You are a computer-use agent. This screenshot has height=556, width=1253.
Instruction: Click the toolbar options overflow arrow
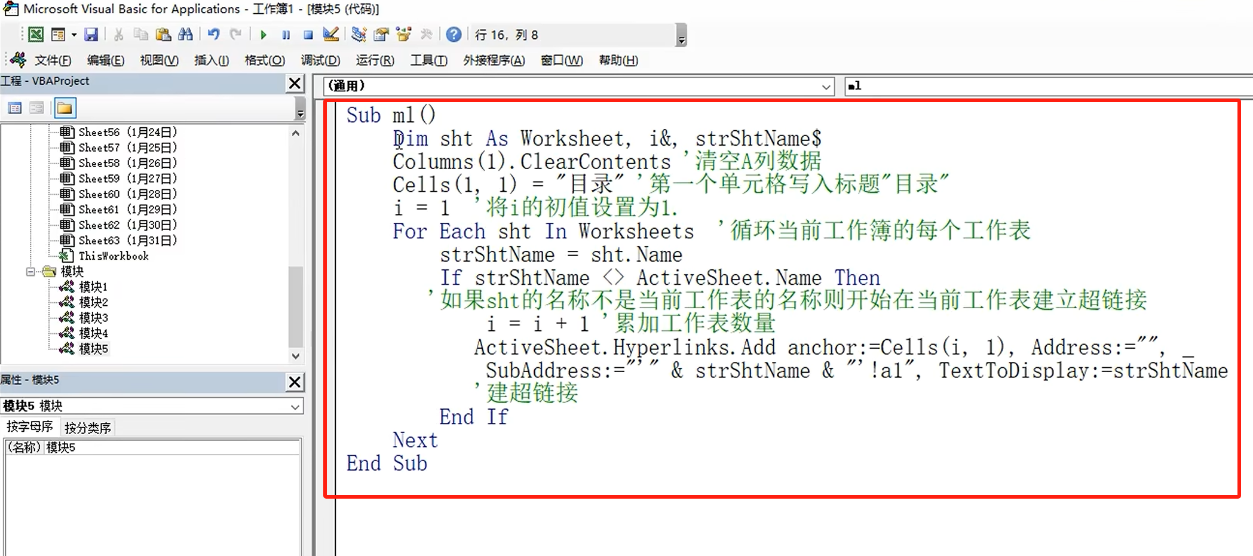[x=681, y=35]
